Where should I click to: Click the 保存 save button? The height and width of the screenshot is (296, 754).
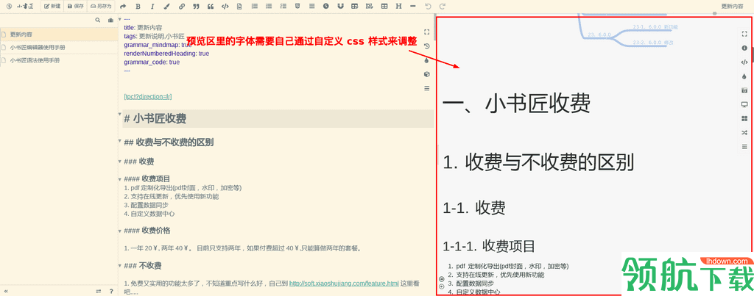coord(76,6)
